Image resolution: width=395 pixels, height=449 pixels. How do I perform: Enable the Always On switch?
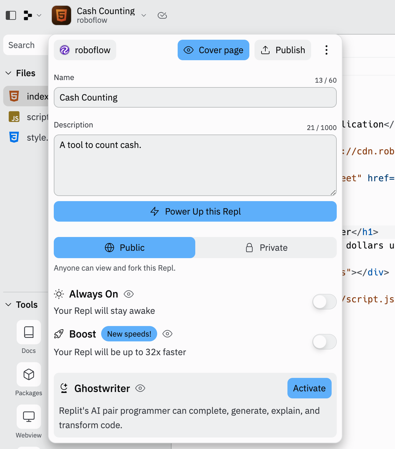coord(324,302)
